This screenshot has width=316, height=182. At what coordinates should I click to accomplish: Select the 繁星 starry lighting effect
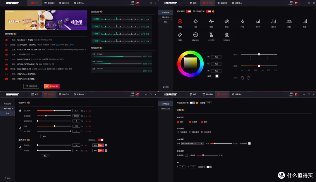[x=180, y=35]
